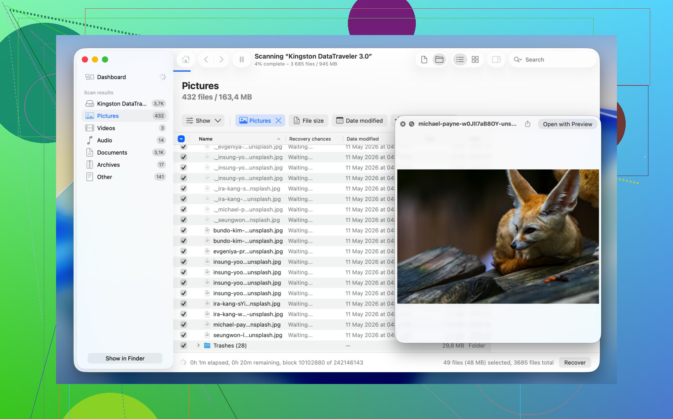
Task: Toggle the preview side panel
Action: coord(496,60)
